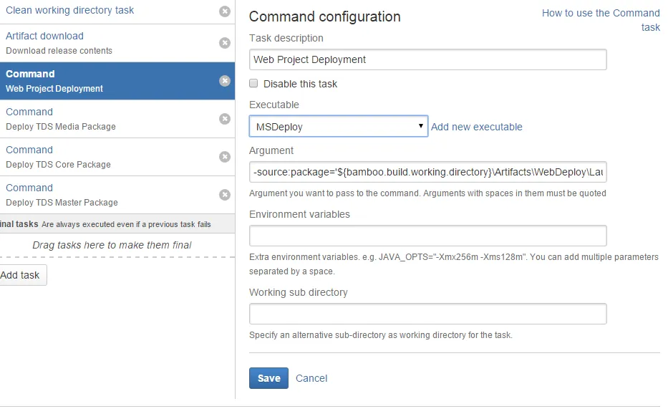Focus the Environment variables field
This screenshot has height=419, width=668.
click(x=427, y=236)
